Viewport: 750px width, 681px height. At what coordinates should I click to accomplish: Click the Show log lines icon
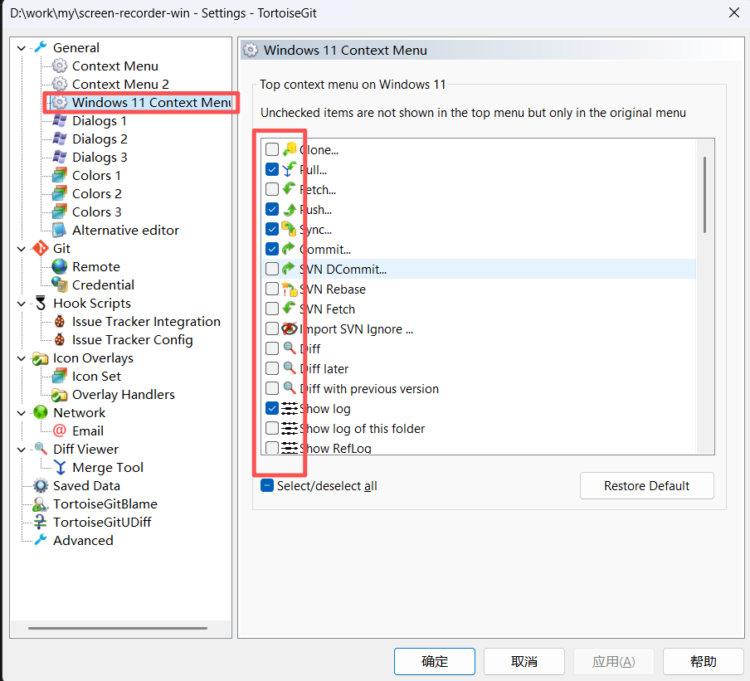[289, 408]
